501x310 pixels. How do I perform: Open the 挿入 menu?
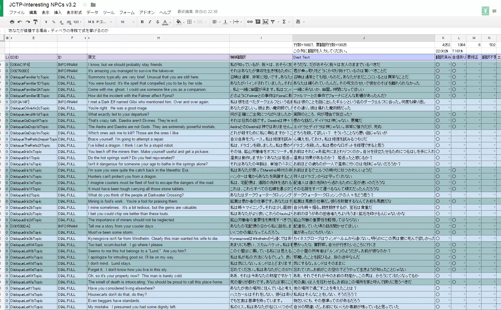tap(58, 12)
